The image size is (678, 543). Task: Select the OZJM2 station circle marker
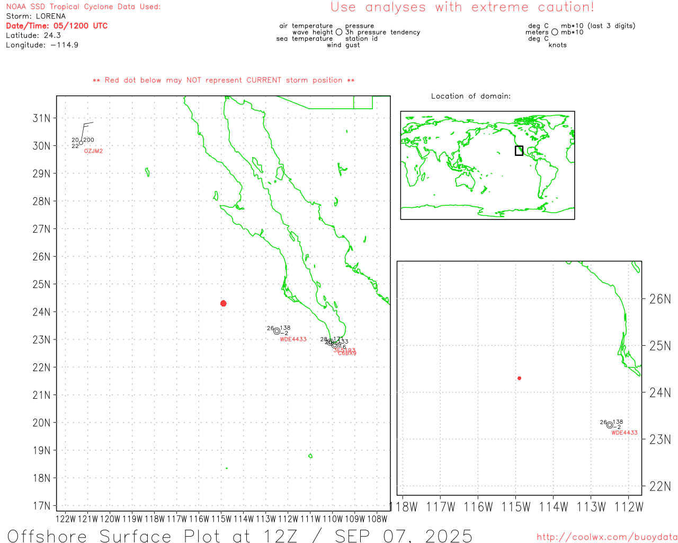[81, 143]
